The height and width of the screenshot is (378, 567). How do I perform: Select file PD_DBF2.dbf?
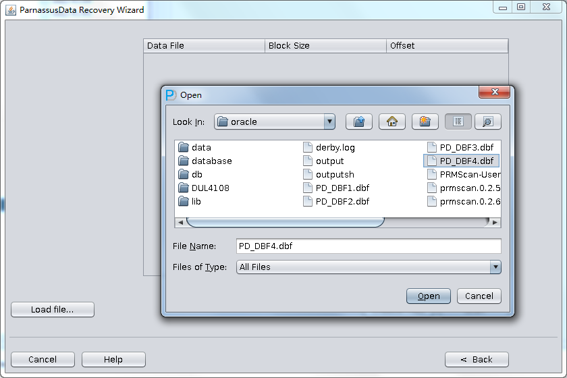336,201
